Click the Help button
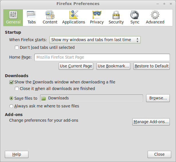Viewport: 176px width, 162px height. pos(17,154)
